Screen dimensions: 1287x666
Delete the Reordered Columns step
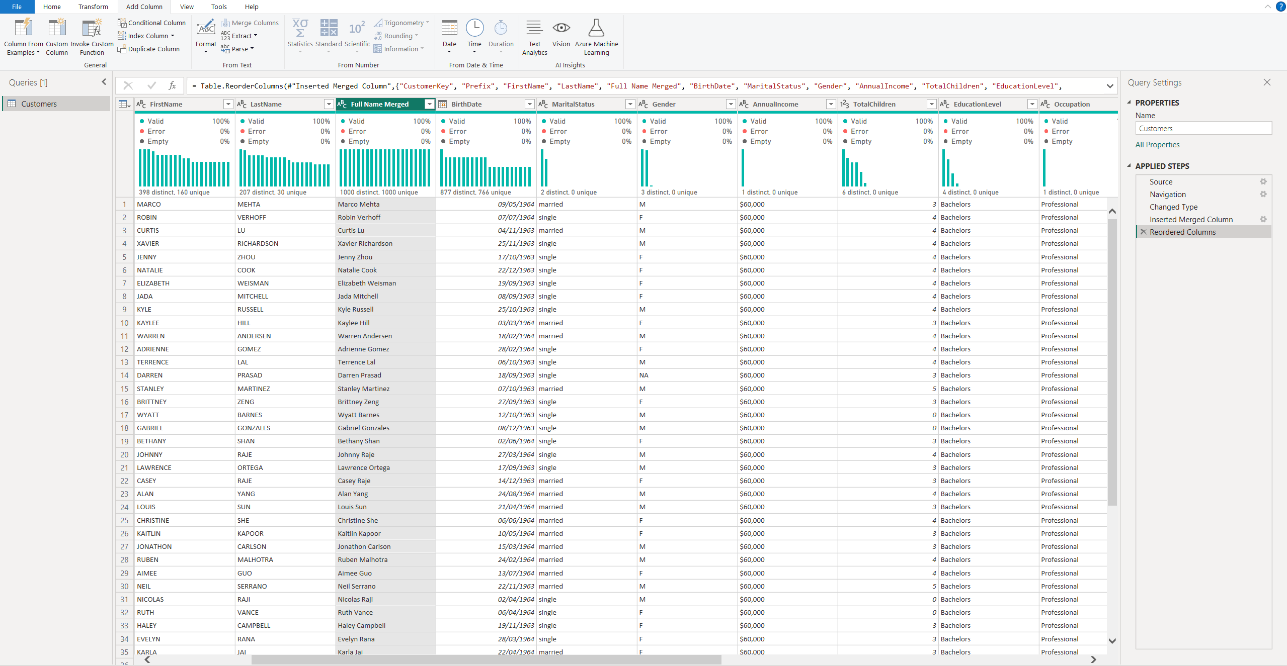click(1143, 232)
